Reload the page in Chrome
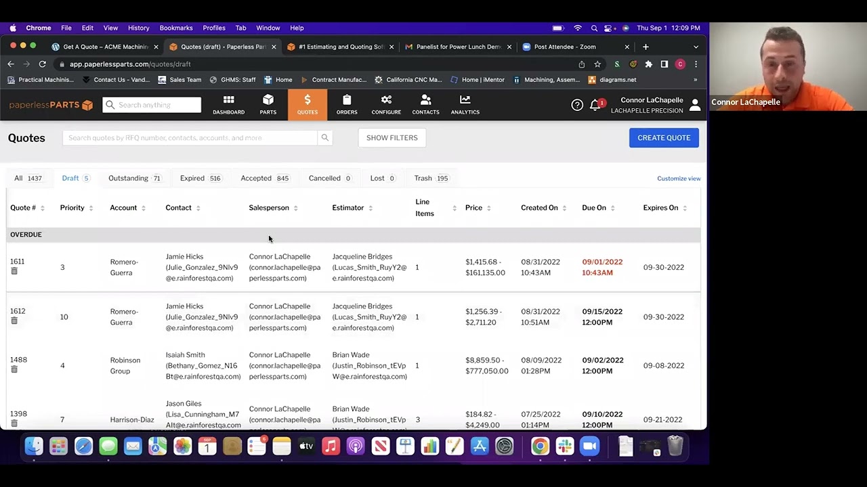The image size is (867, 487). tap(42, 64)
